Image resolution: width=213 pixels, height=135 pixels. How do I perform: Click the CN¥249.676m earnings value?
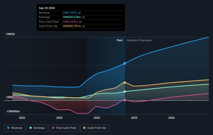(72, 17)
